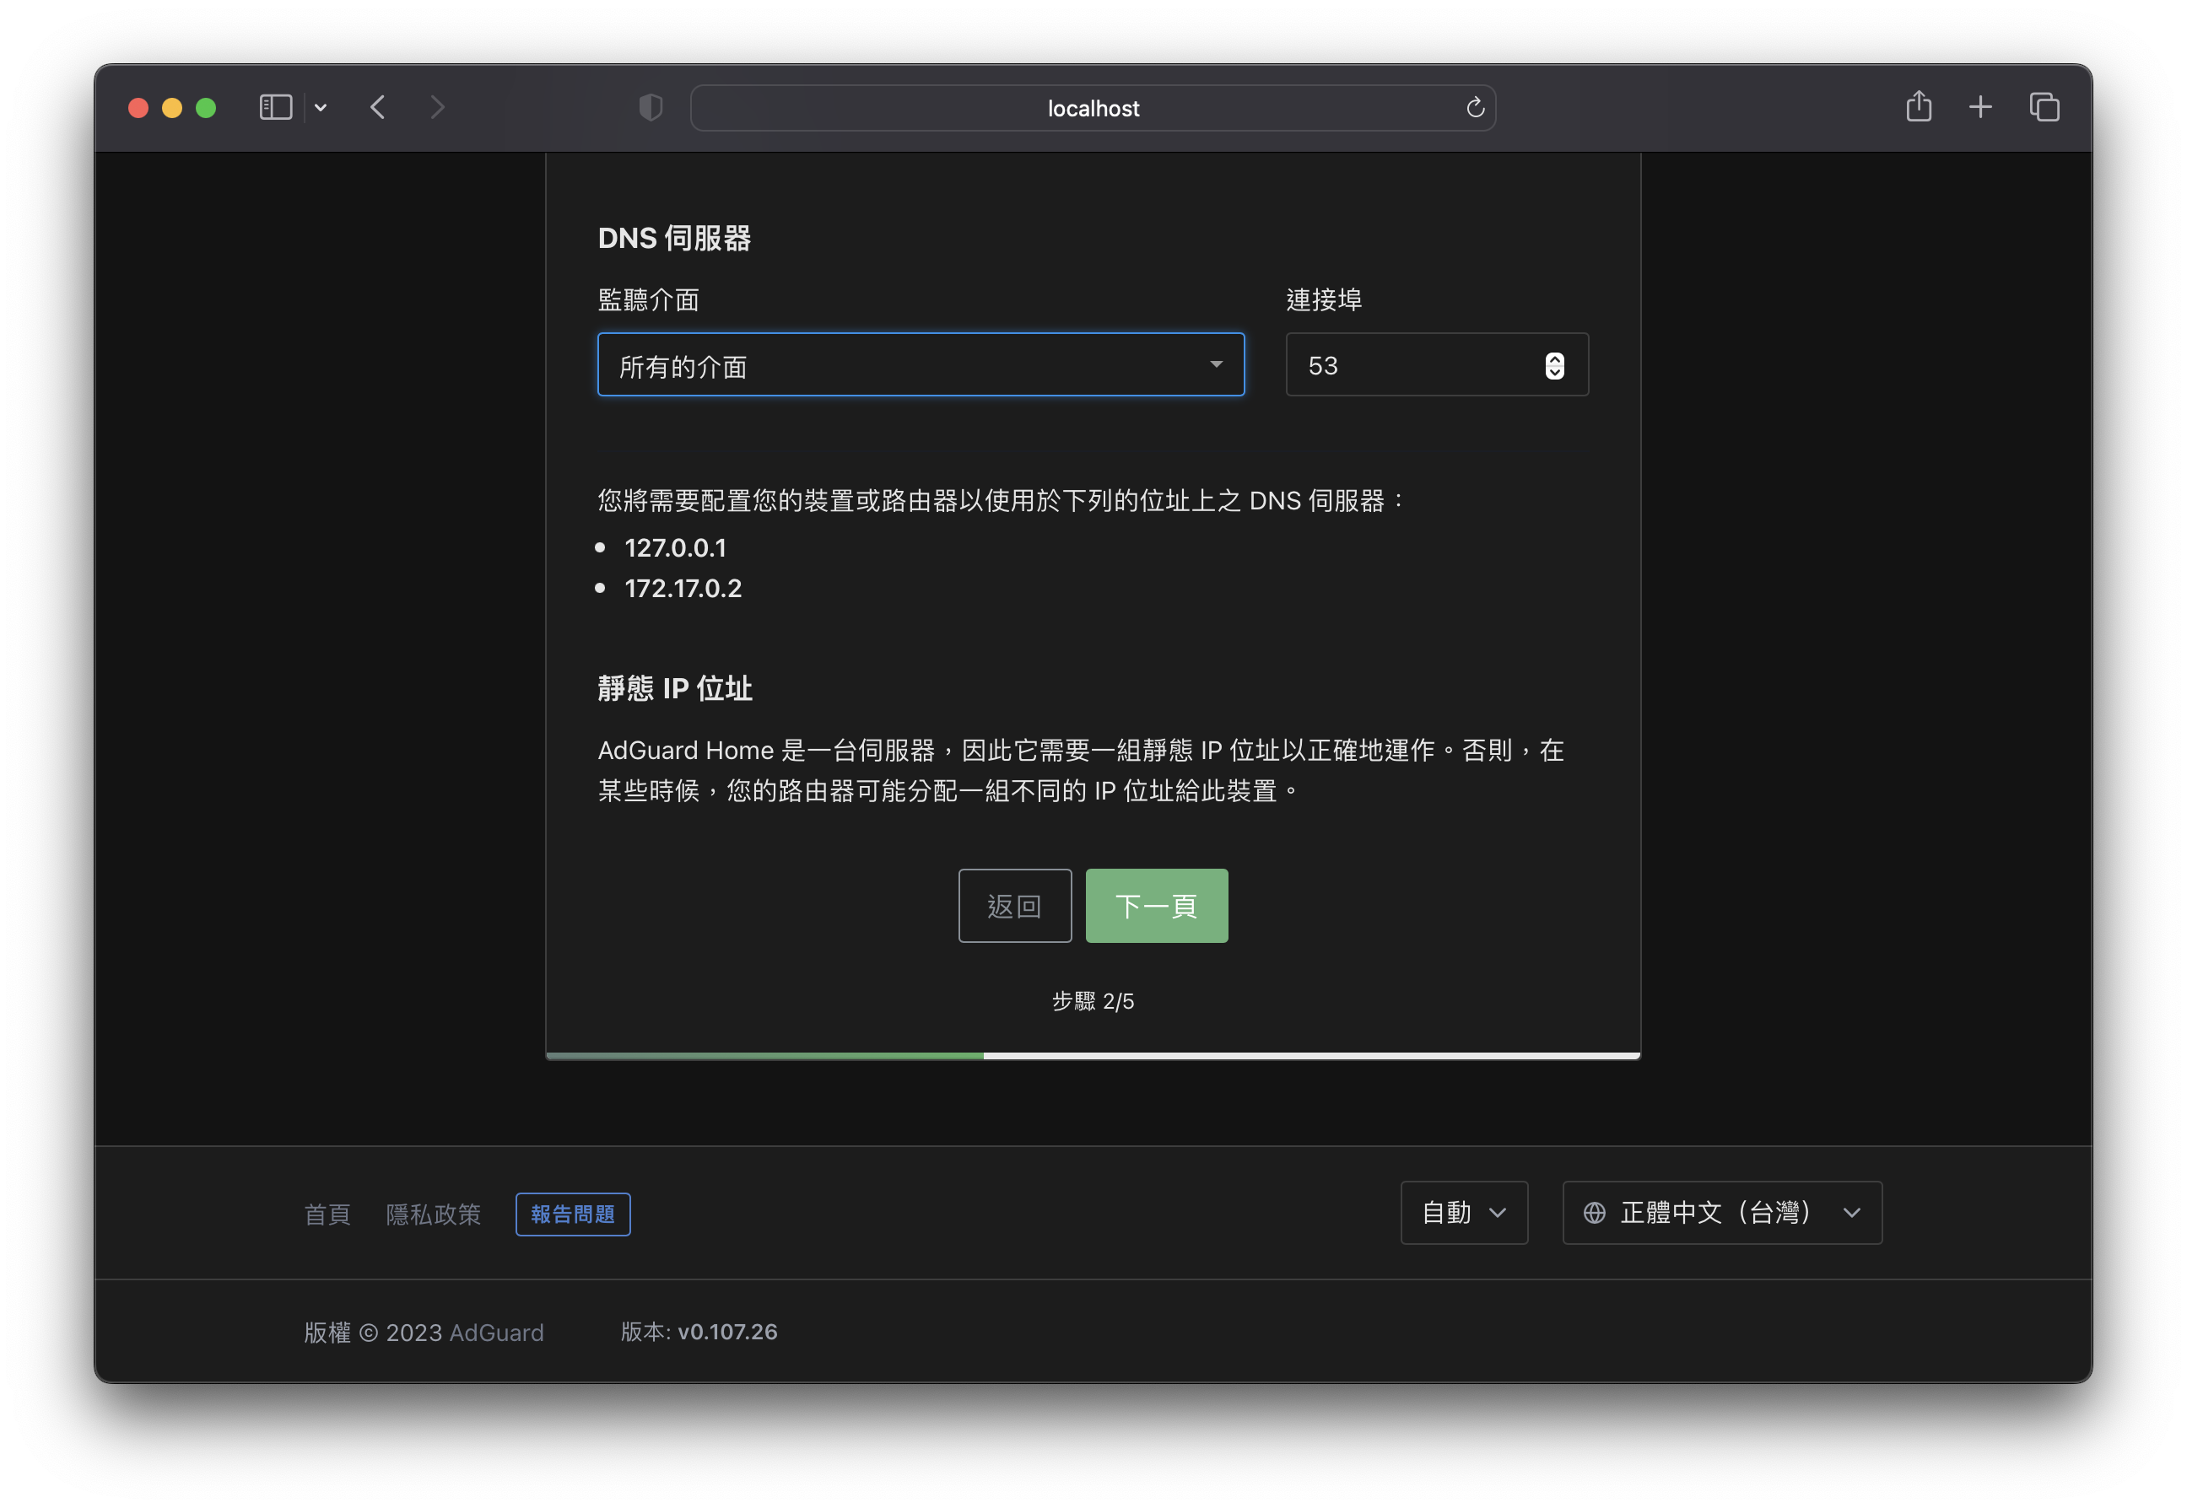Image resolution: width=2187 pixels, height=1508 pixels.
Task: Show the tab overview icon
Action: (x=2044, y=107)
